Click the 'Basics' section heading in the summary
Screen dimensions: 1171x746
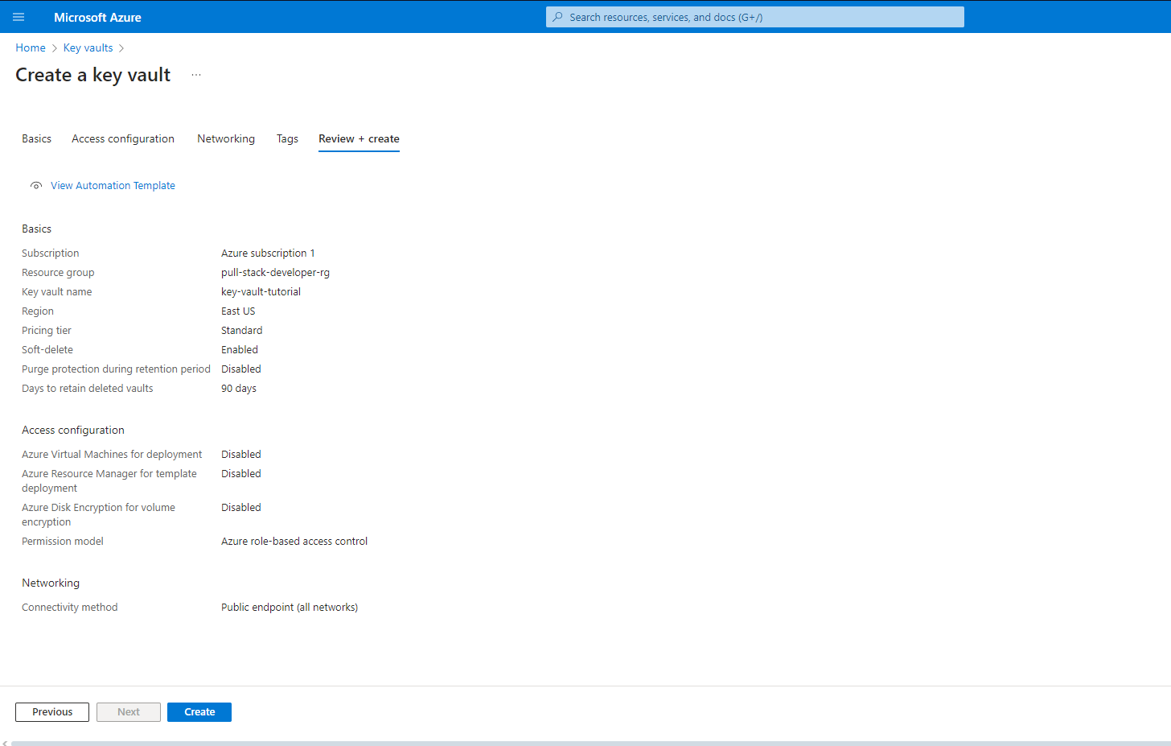tap(37, 229)
